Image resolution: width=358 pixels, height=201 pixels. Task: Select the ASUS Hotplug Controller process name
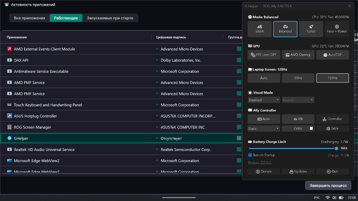tap(36, 116)
